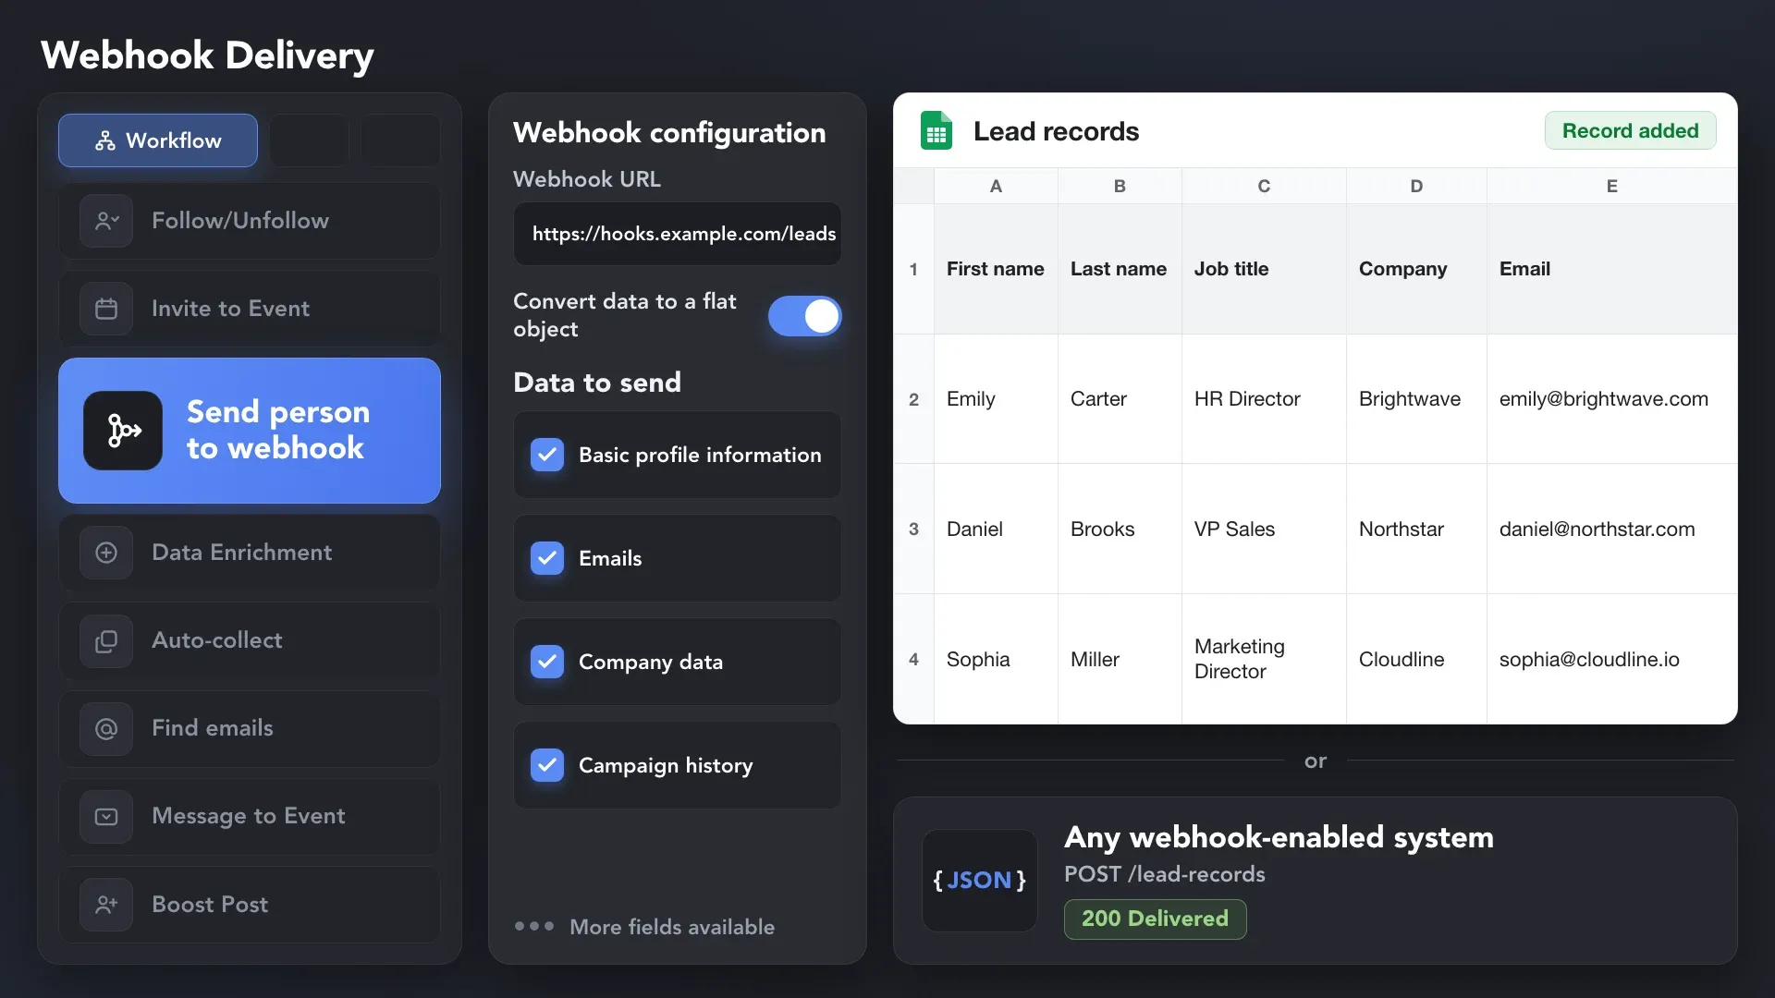Click the Brooks cell

pos(1120,529)
